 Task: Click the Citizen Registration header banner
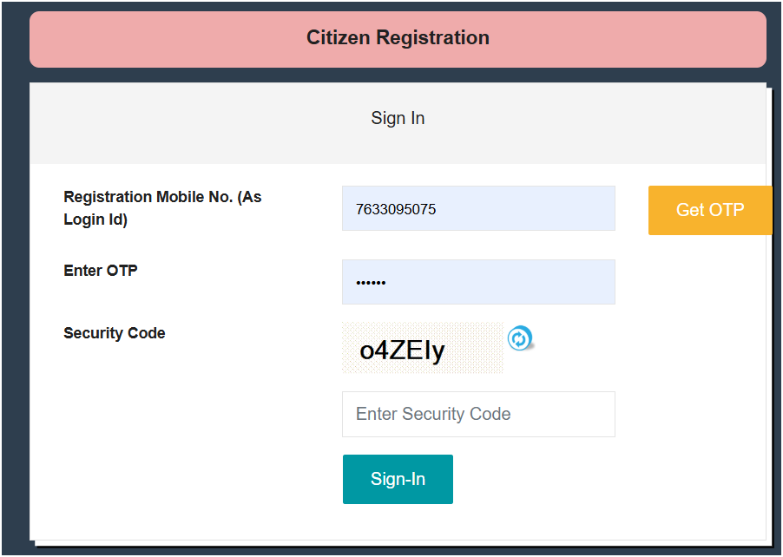[x=398, y=38]
